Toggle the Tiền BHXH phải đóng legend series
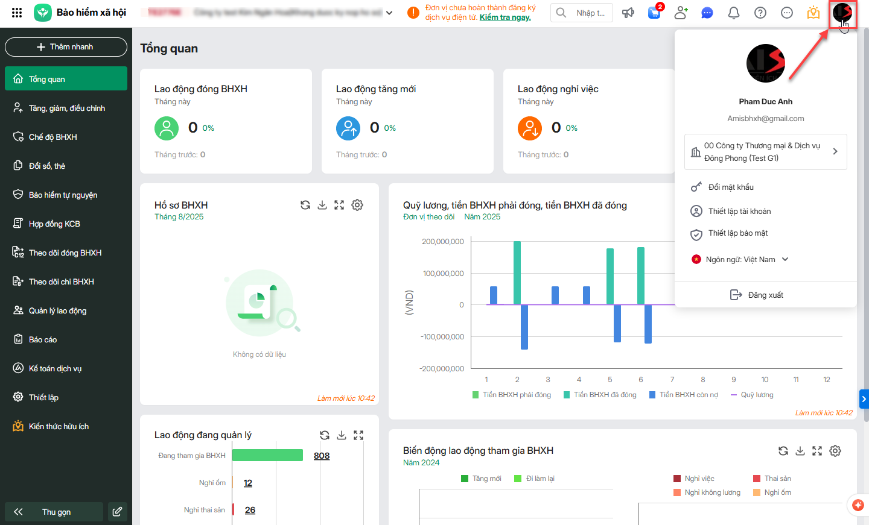The height and width of the screenshot is (525, 869). [x=512, y=395]
